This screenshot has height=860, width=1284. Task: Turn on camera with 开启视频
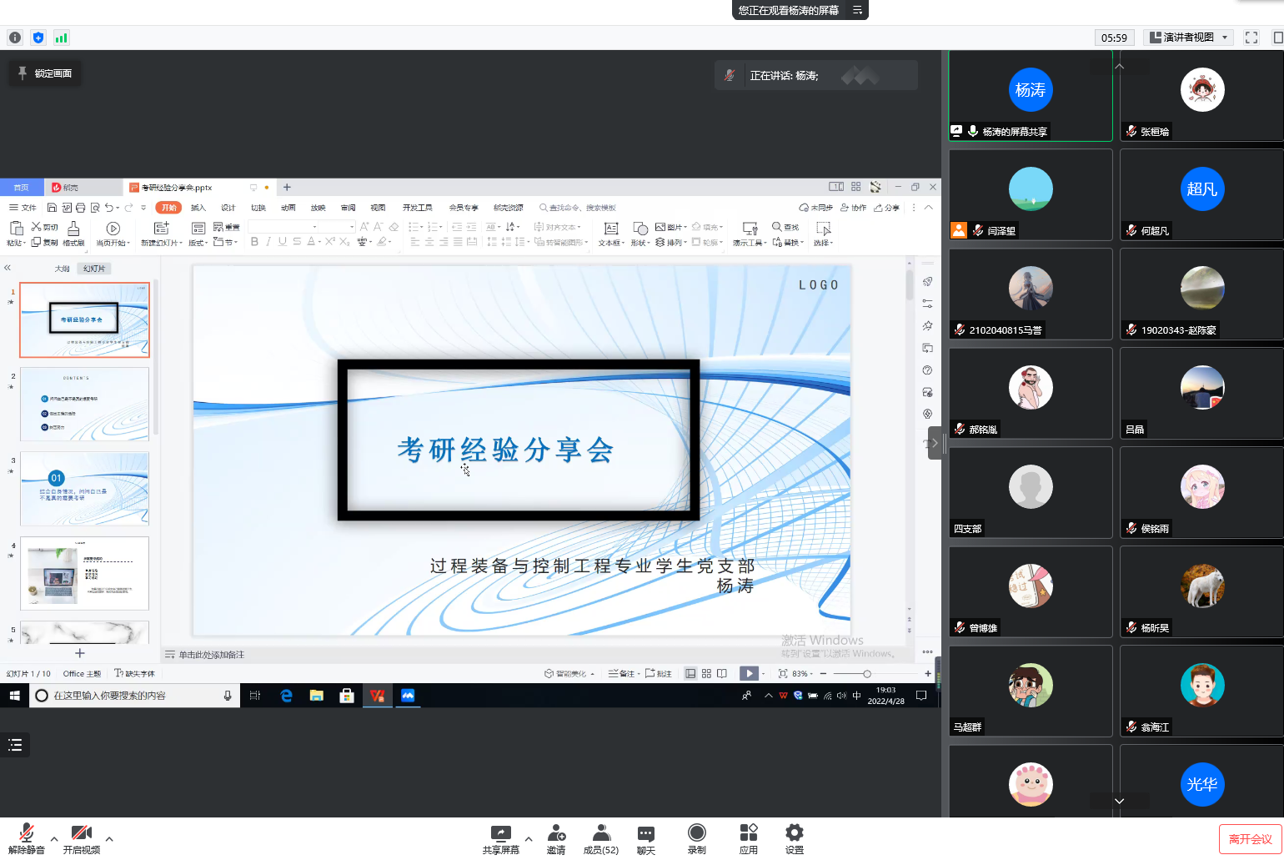(x=82, y=834)
